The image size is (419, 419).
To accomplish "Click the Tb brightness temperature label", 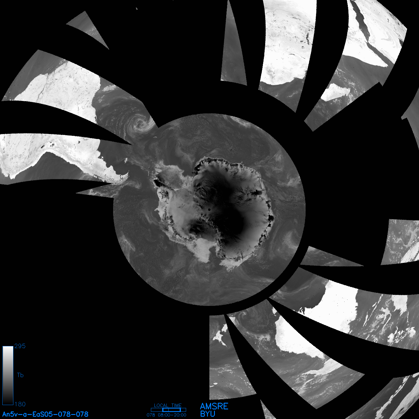I will click(x=20, y=375).
